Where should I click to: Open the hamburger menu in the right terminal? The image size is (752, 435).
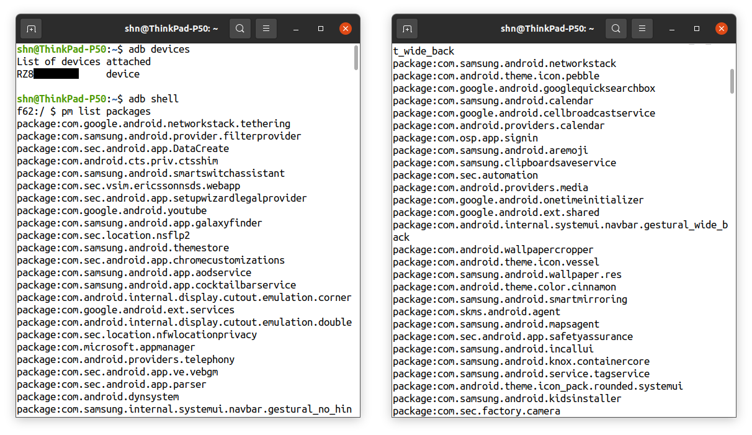click(x=642, y=29)
